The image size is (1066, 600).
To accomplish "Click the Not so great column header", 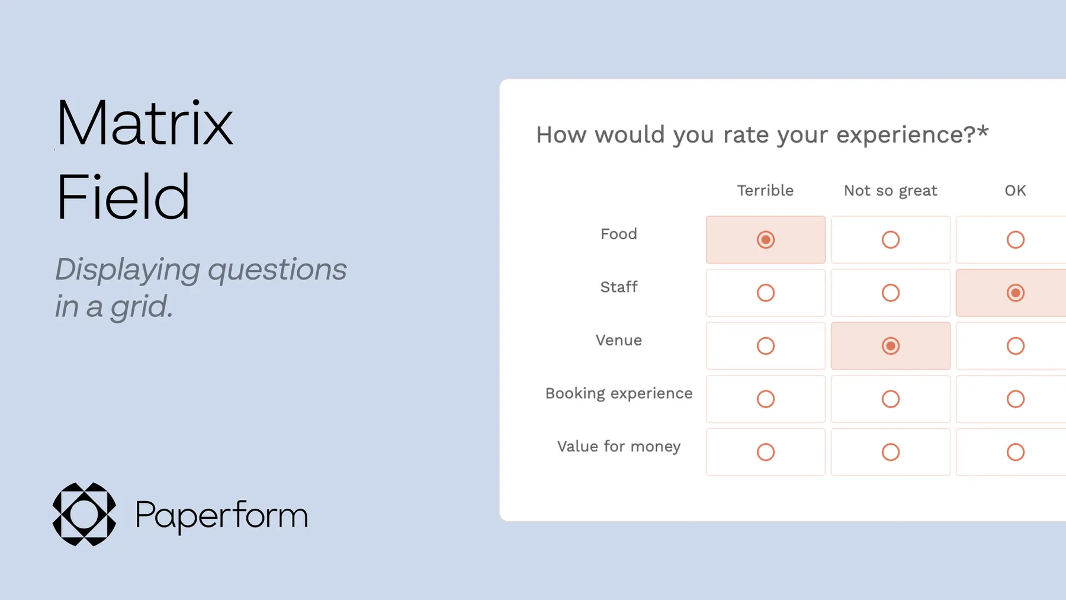I will (890, 191).
